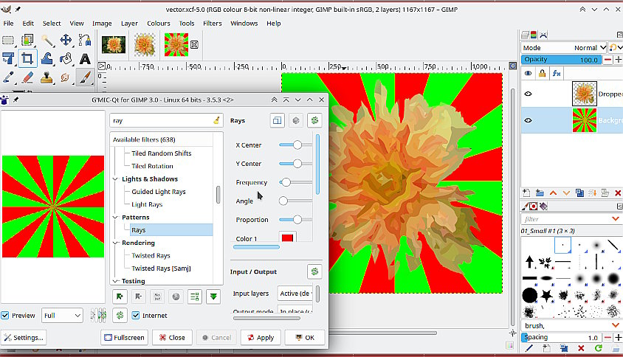623x357 pixels.
Task: Pick the Eraser tool
Action: (27, 77)
